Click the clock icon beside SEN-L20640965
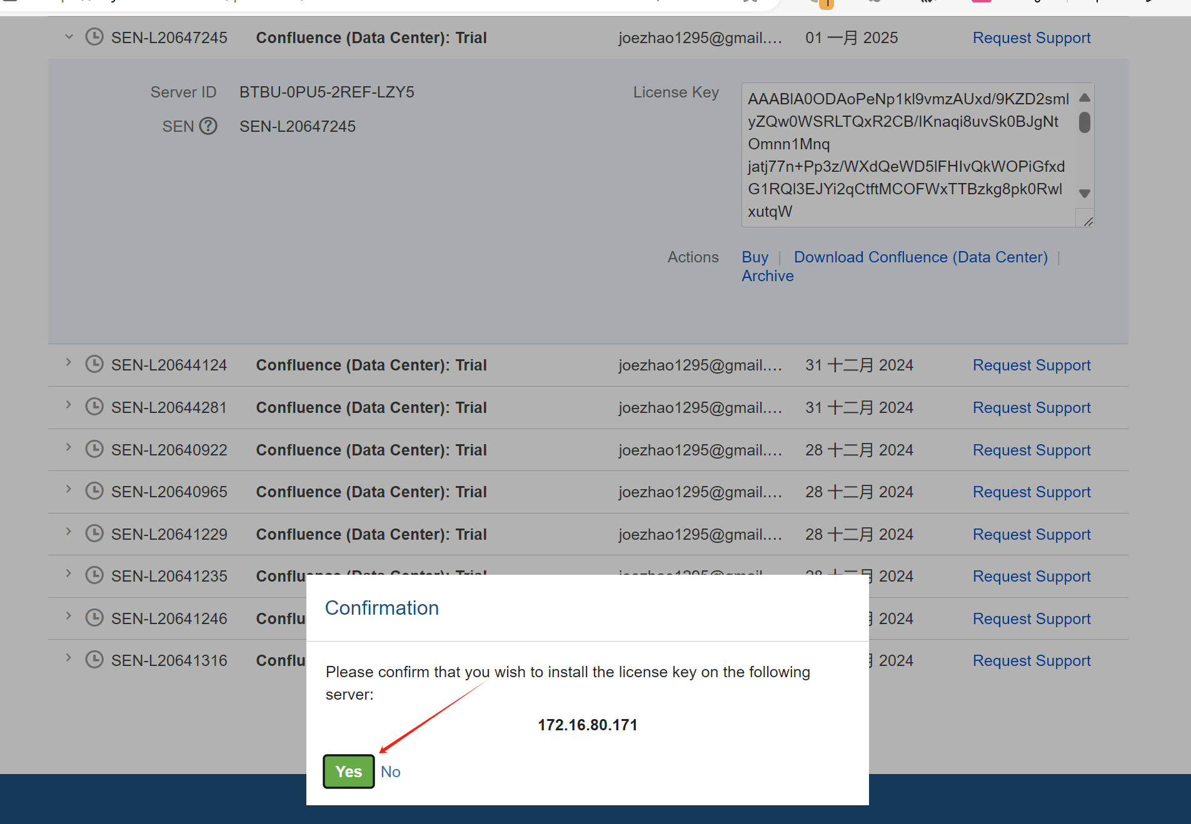 [94, 491]
